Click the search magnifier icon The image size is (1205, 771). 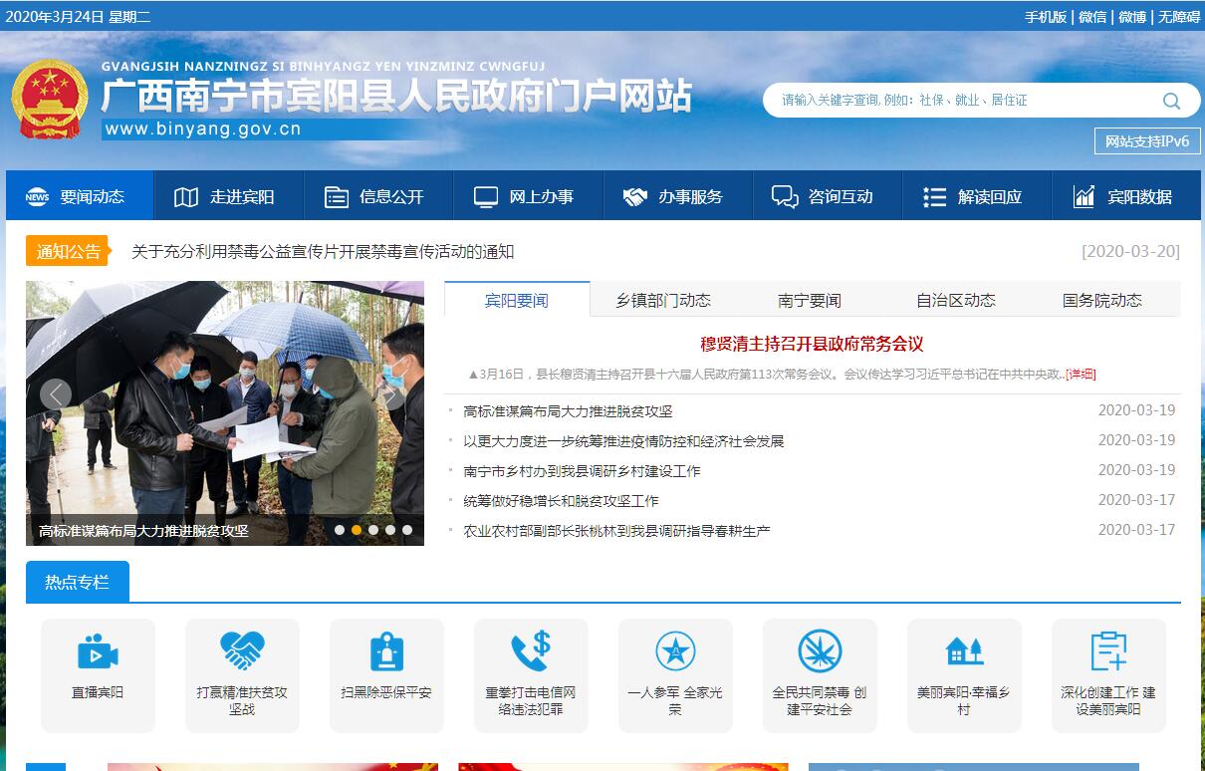1171,101
